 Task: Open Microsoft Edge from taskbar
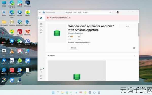point(67,92)
